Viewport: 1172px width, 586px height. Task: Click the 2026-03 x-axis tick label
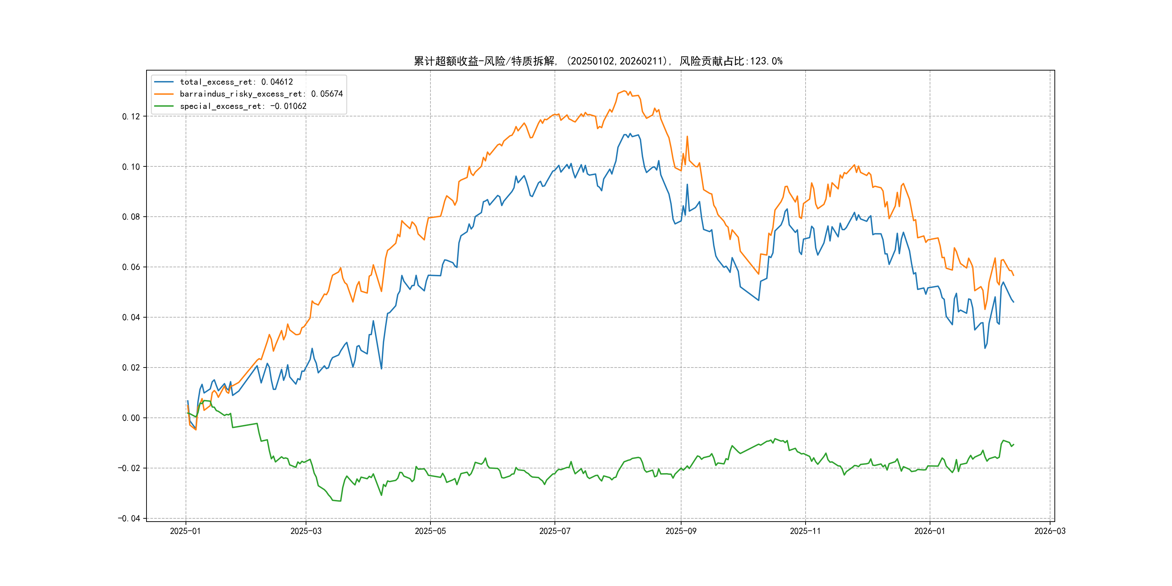[1050, 531]
